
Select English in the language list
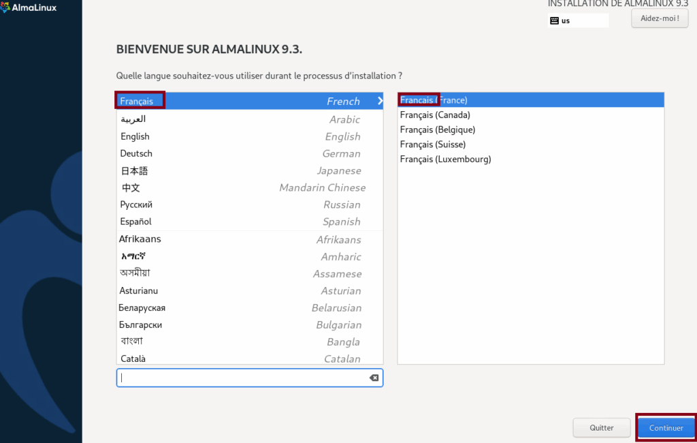pos(204,136)
